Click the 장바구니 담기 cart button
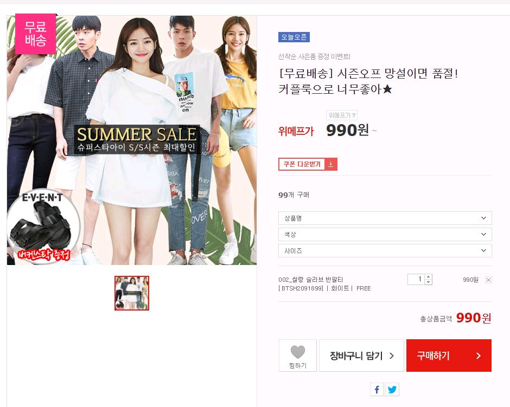This screenshot has width=510, height=407. coord(361,356)
